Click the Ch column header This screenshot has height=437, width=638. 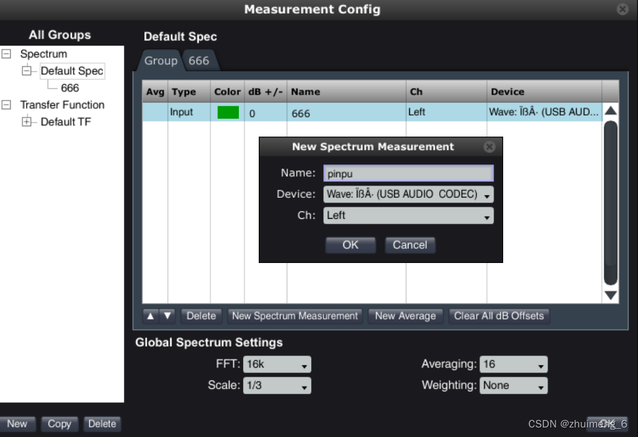click(447, 92)
